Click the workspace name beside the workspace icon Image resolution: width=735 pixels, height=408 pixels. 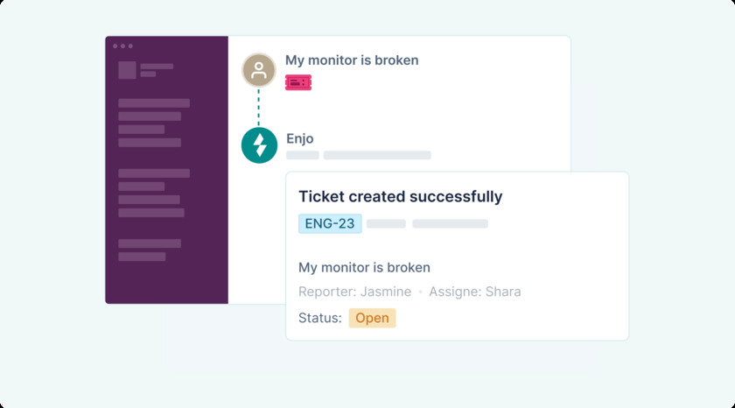[157, 67]
